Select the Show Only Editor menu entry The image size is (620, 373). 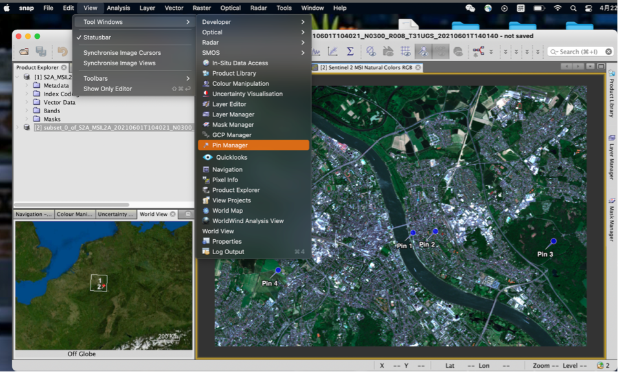point(107,89)
